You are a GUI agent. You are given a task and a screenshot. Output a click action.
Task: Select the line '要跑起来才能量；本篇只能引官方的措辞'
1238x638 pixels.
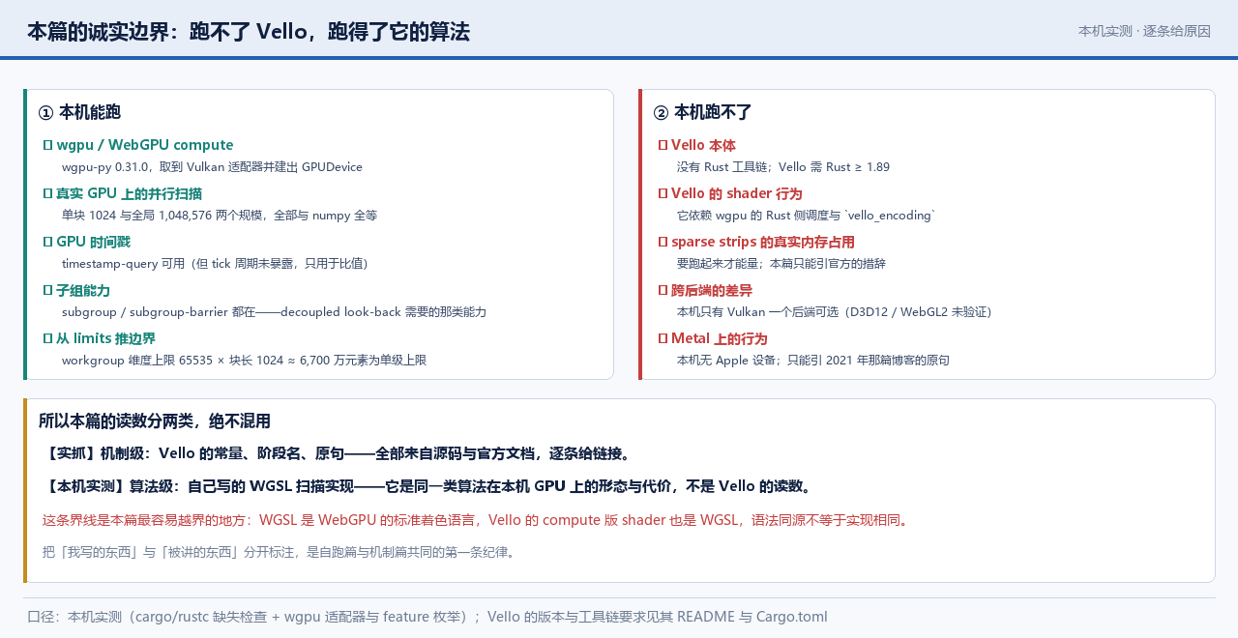[781, 263]
